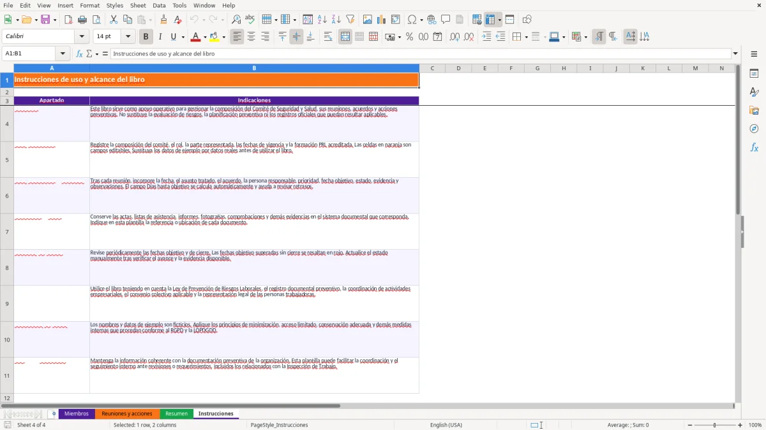Toggle Center Horizontally alignment

click(x=252, y=37)
